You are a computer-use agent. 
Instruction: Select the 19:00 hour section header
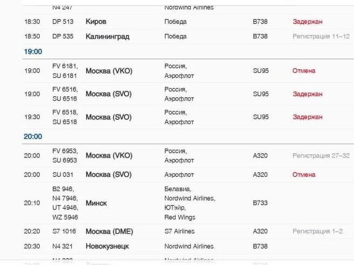(x=33, y=52)
